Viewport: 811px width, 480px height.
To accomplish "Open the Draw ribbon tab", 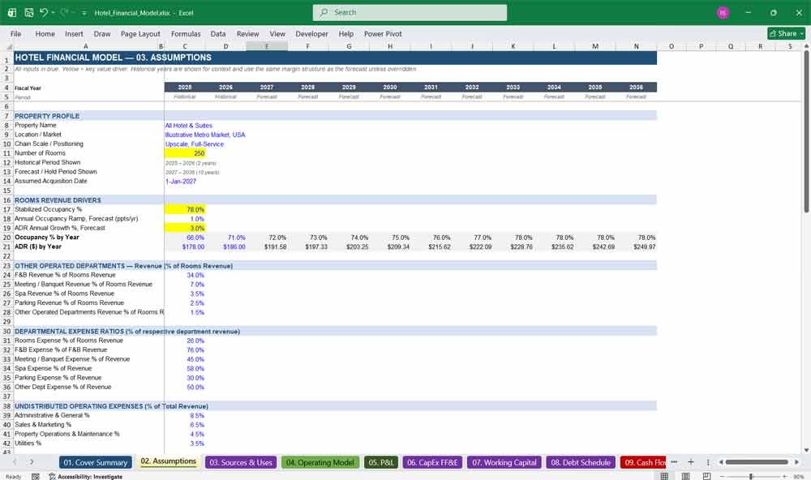I will (102, 33).
